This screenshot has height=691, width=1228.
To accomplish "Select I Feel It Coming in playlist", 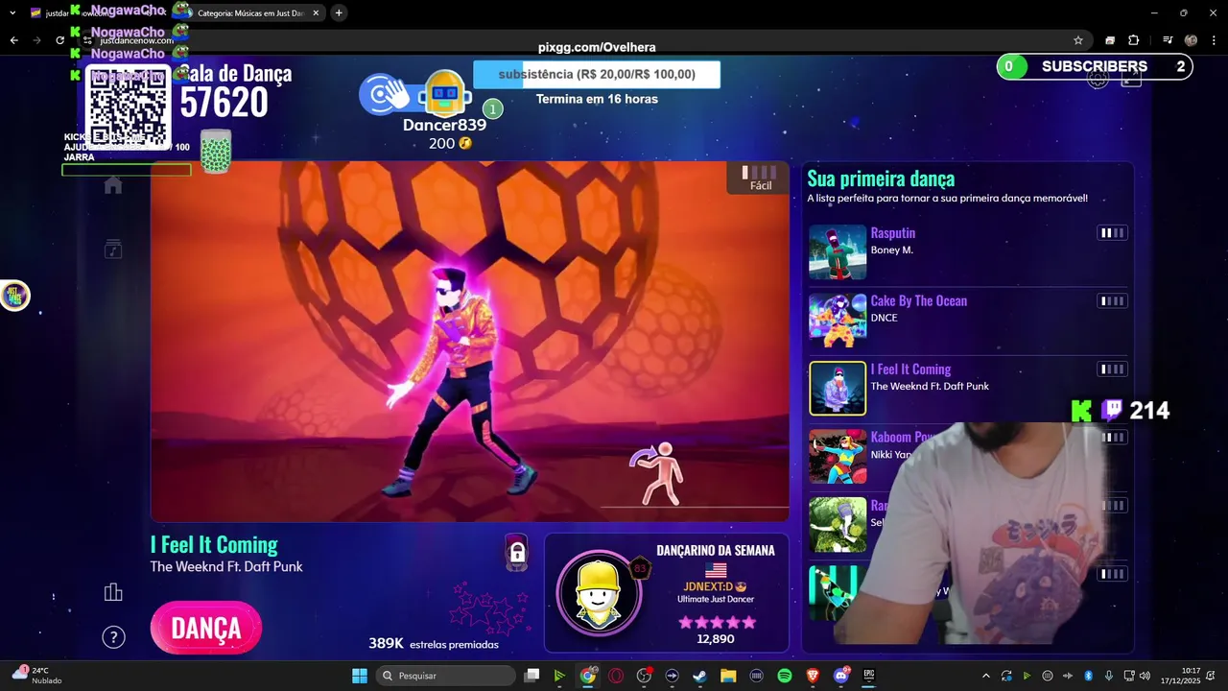I will tap(910, 369).
